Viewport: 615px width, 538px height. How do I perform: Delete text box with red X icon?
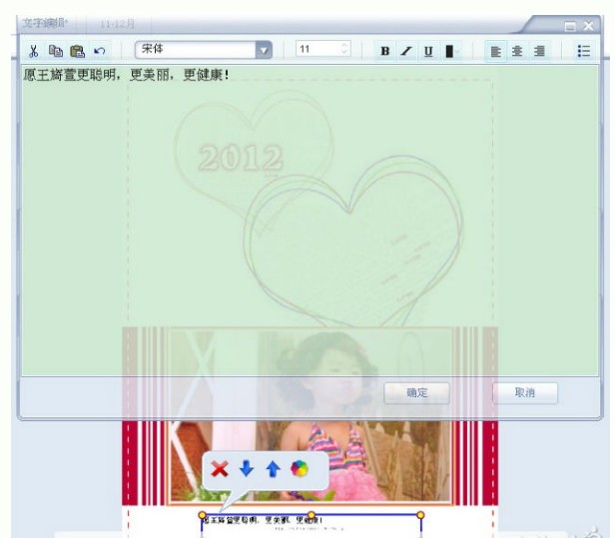(x=220, y=468)
